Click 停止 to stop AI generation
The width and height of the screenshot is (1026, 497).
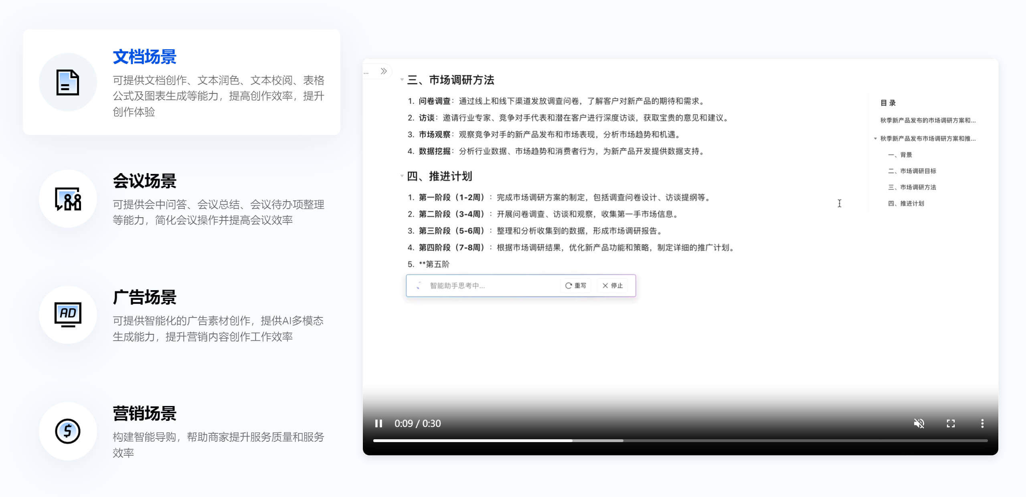click(x=612, y=285)
